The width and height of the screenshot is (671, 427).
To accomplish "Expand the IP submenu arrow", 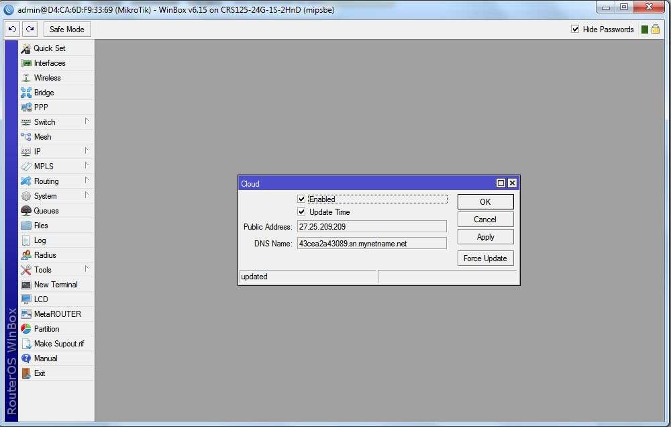I will 87,151.
